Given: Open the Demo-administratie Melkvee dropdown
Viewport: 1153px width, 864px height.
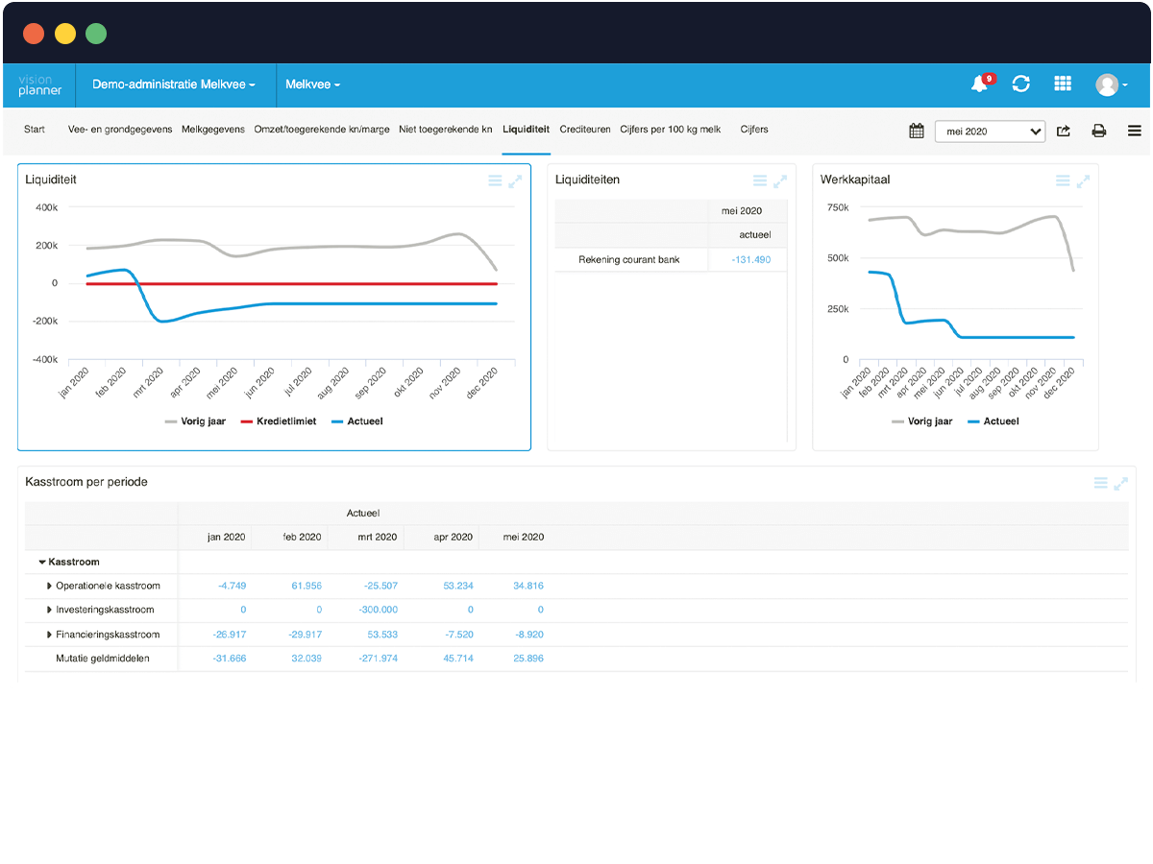Looking at the screenshot, I should [x=174, y=84].
